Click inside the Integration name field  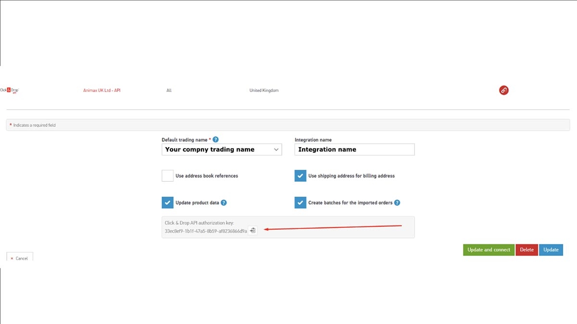pos(354,150)
